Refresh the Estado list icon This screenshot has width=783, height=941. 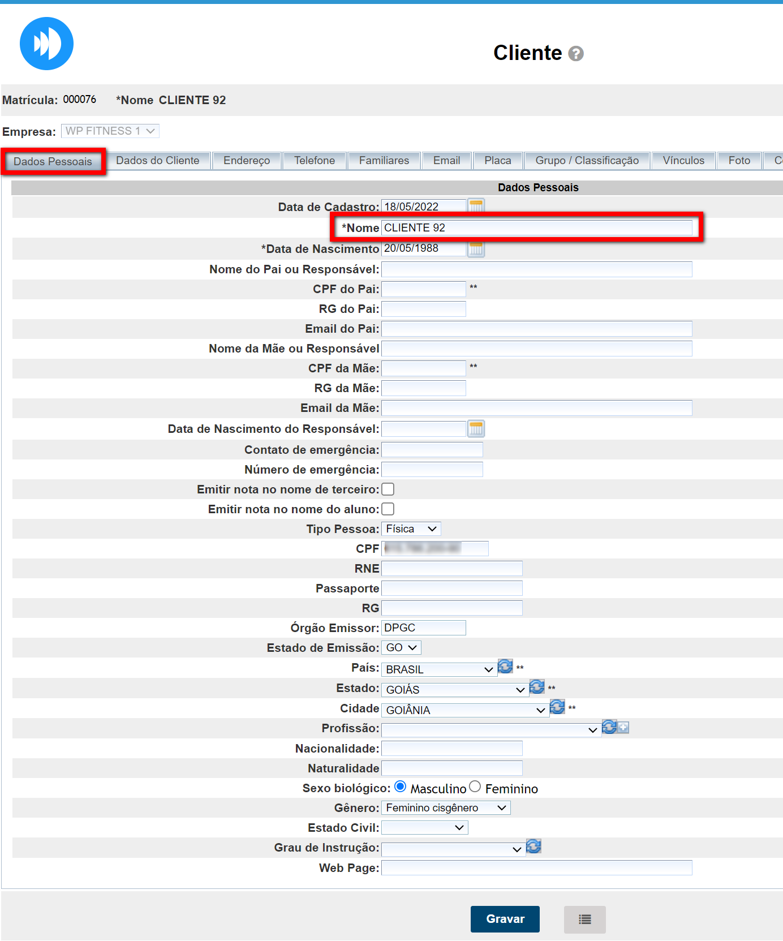pos(537,687)
